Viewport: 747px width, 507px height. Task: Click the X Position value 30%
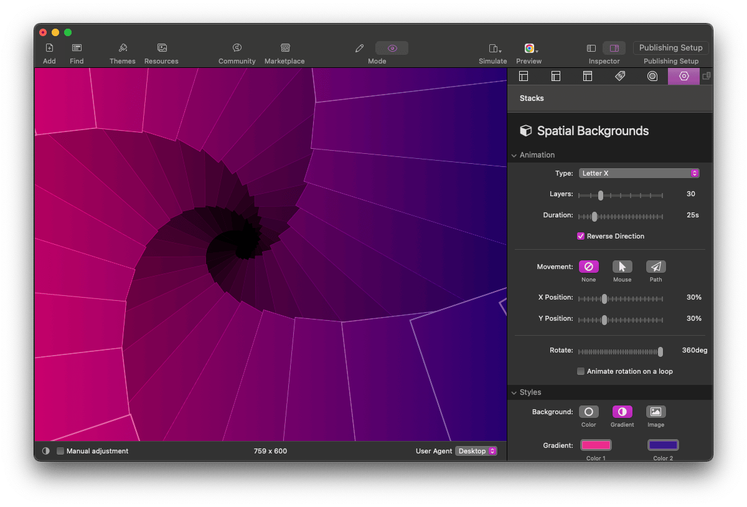(x=694, y=298)
